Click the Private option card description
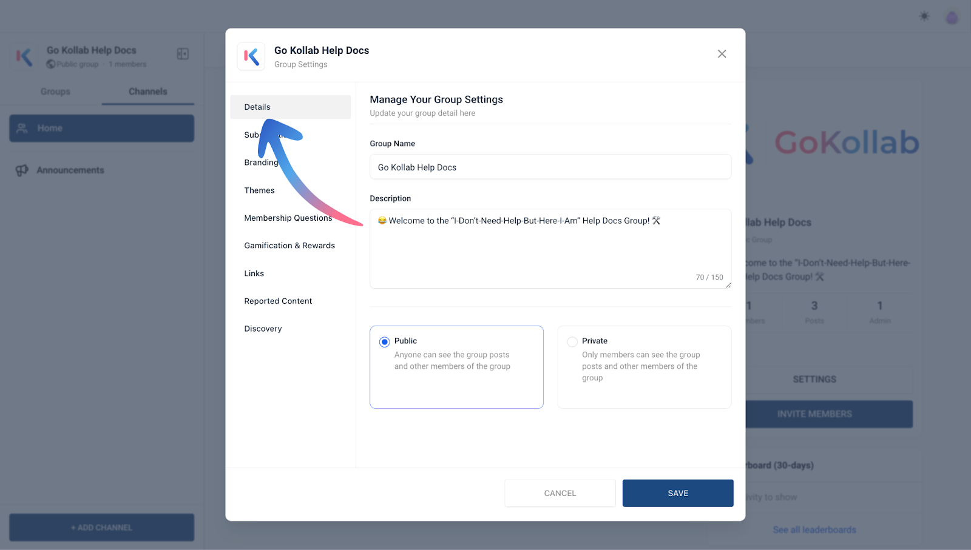The width and height of the screenshot is (971, 550). [x=641, y=366]
